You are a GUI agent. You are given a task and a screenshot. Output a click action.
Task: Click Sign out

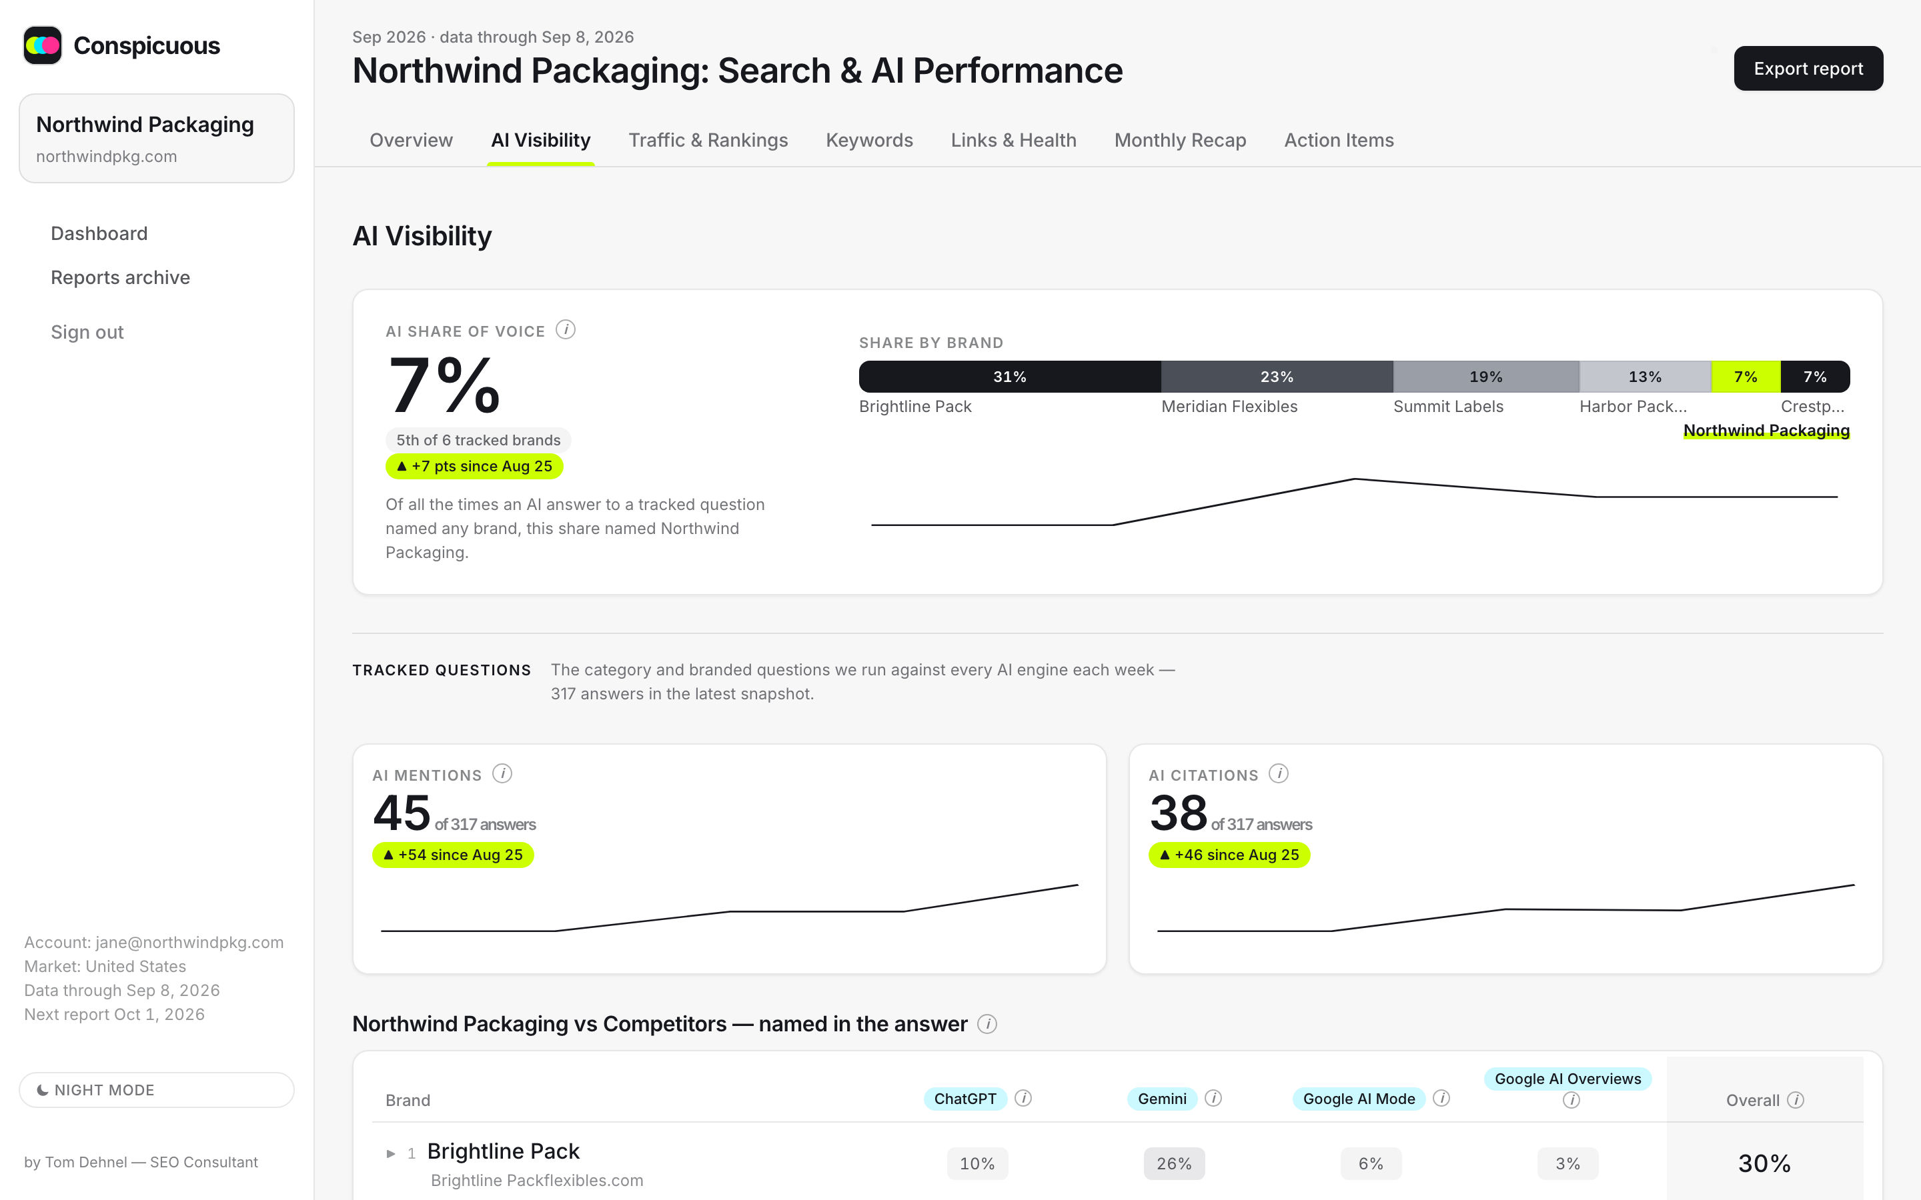pos(87,333)
